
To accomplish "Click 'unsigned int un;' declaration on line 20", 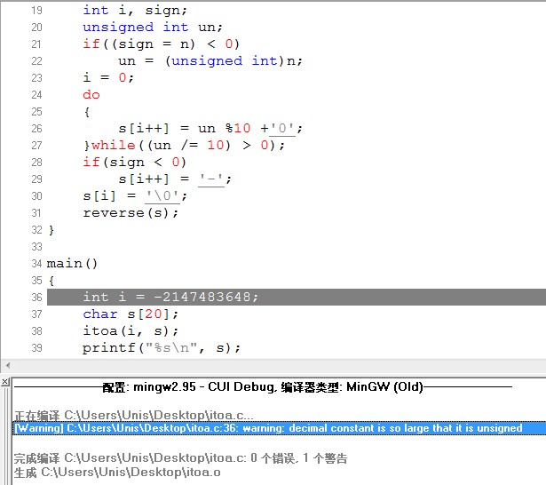I will [x=153, y=27].
